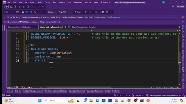
Task: Click the Save All icon
Action: 31,12
